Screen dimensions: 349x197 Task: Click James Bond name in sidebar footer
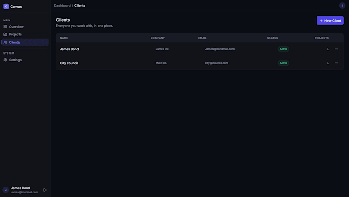tap(20, 188)
